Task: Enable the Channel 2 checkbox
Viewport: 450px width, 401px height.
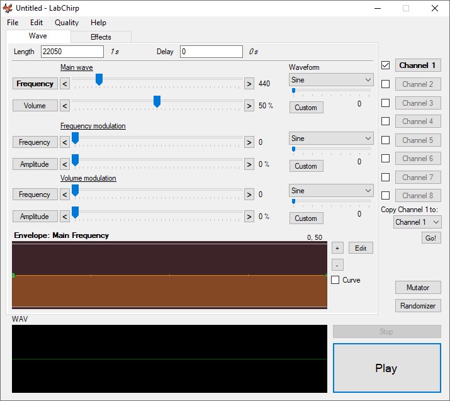Action: 386,84
